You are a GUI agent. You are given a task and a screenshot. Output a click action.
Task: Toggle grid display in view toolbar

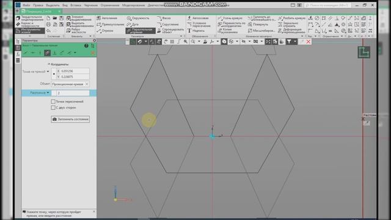[x=172, y=42]
